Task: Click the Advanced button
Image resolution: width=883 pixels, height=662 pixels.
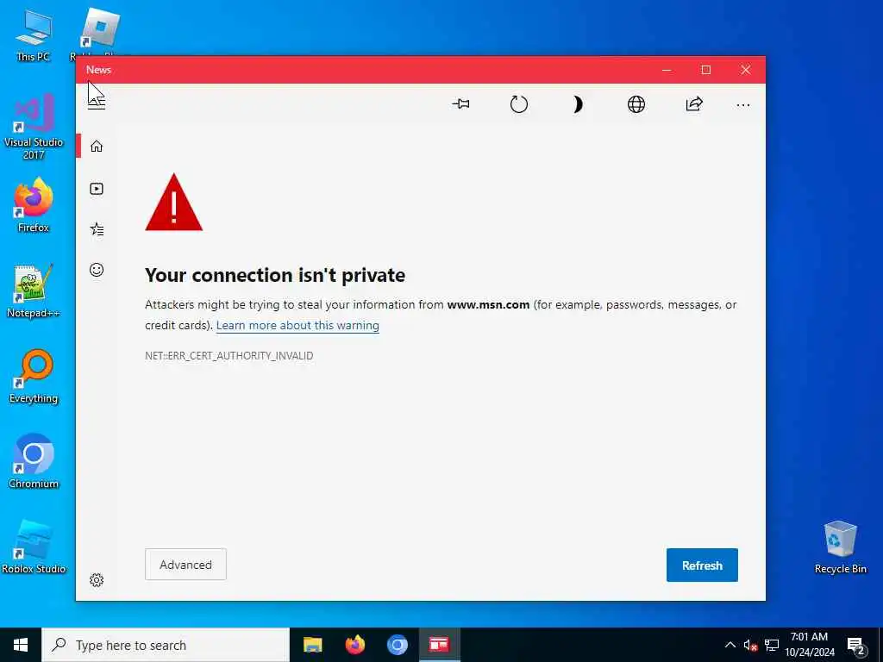Action: [x=185, y=564]
